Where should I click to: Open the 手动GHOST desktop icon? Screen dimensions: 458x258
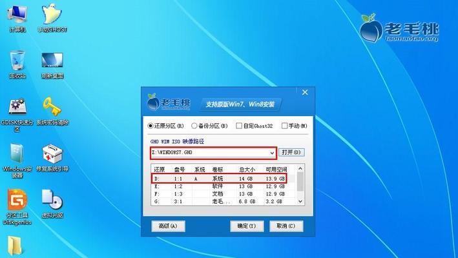coord(52,15)
